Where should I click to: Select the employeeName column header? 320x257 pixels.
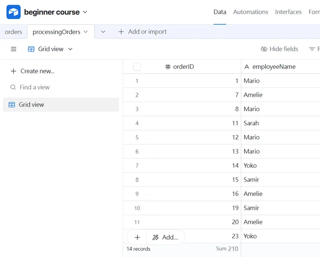[274, 67]
